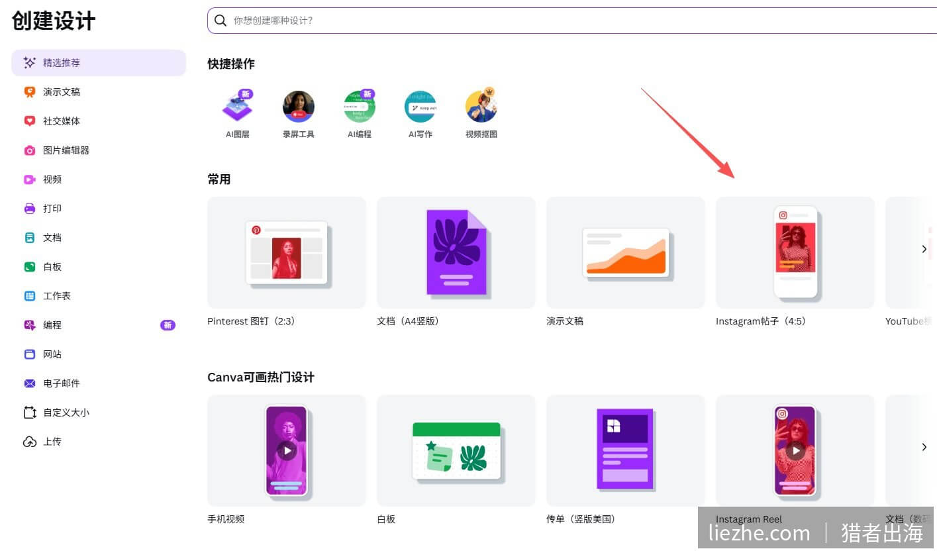Screen dimensions: 937x553
Task: Click the 工作表 grid icon
Action: tap(29, 296)
